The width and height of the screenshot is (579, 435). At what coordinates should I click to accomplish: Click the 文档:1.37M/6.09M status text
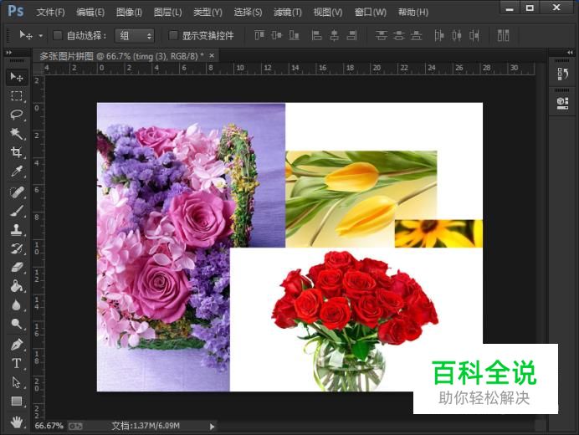(146, 426)
